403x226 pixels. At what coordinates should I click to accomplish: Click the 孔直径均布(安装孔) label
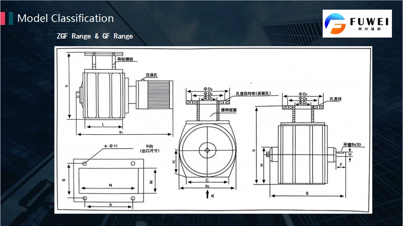[x=253, y=93]
